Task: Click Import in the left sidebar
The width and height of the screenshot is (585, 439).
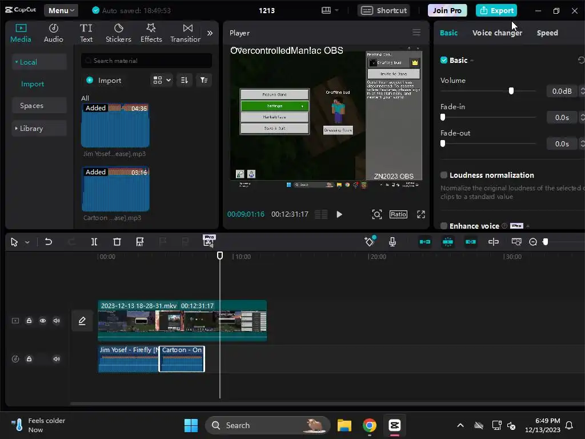Action: (33, 84)
